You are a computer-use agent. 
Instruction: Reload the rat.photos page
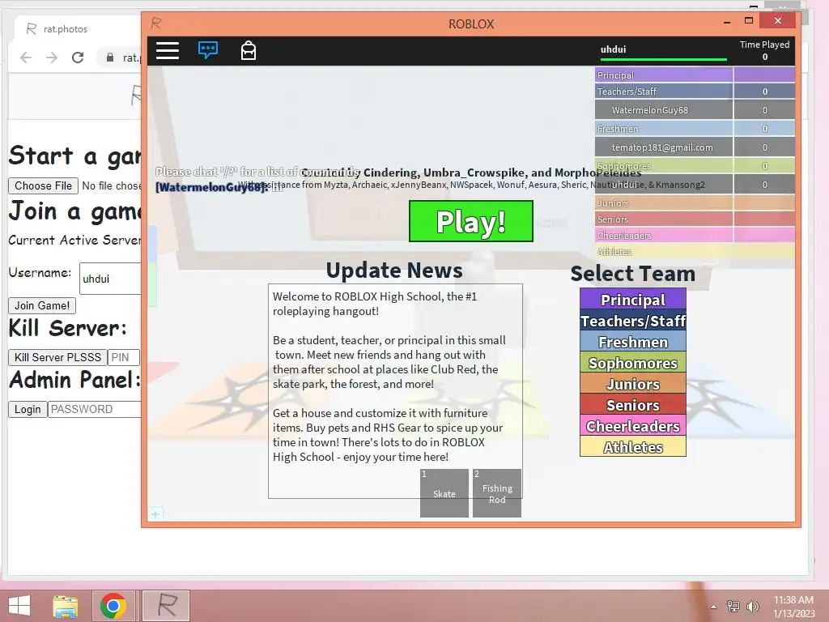point(78,58)
